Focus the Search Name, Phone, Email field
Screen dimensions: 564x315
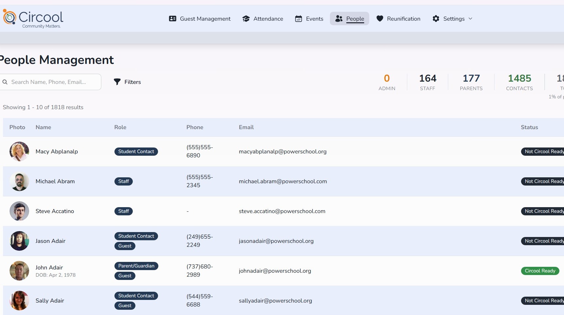pos(50,82)
